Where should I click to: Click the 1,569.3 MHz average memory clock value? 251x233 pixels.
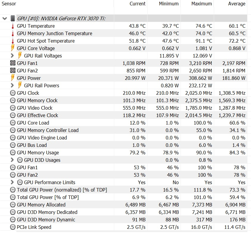(232, 100)
